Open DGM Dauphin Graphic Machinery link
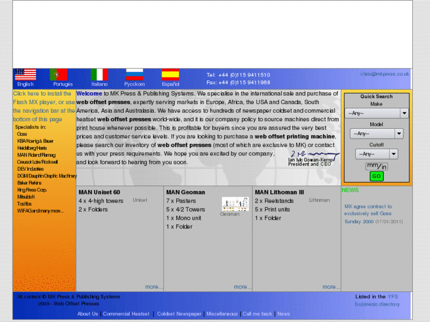 47,176
